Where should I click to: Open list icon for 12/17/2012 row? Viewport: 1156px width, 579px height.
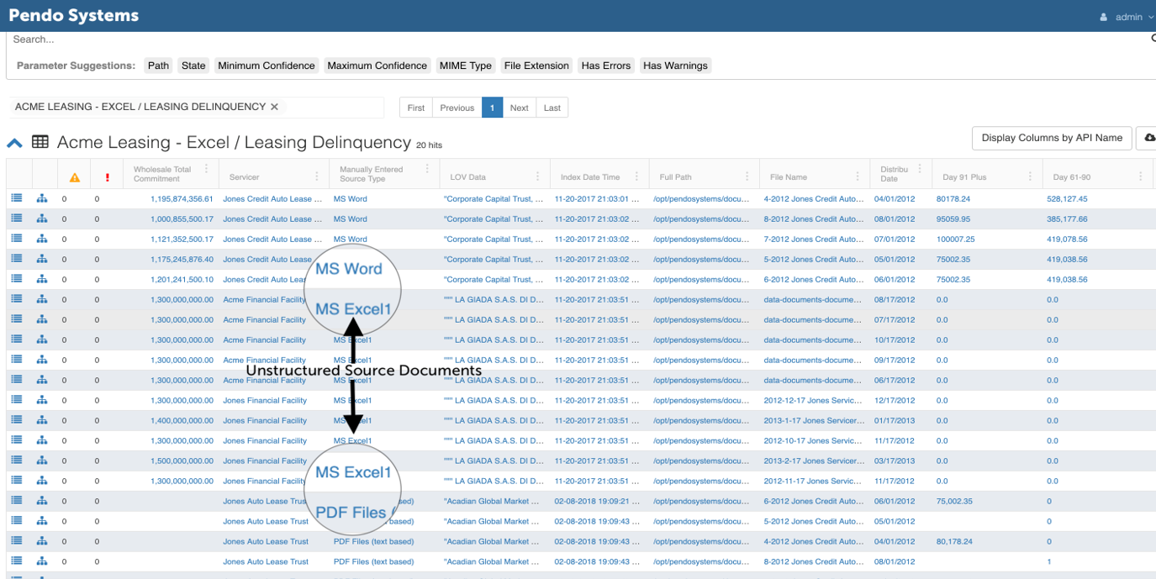tap(16, 400)
